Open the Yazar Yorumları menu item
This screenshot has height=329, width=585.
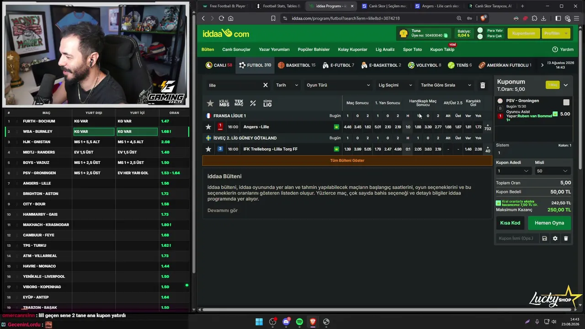point(274,49)
